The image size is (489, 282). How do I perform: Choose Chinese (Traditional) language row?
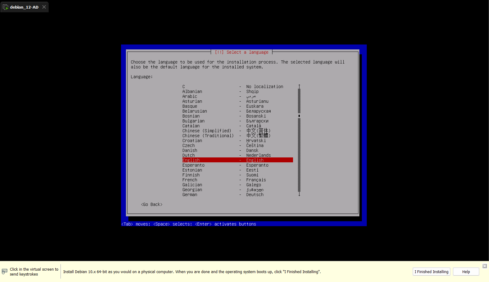[x=237, y=136]
